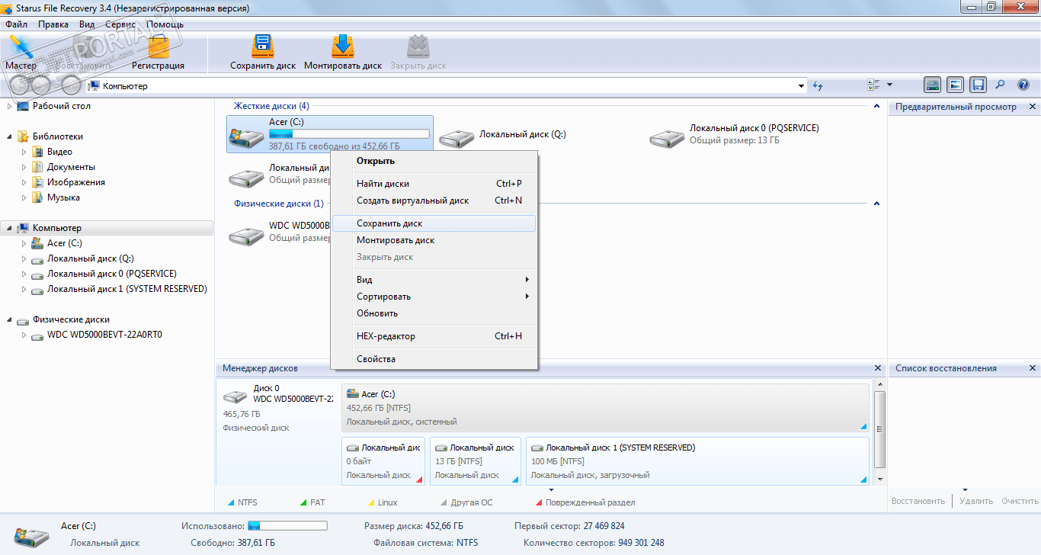Choose Найти диски in context menu
This screenshot has width=1041, height=555.
[x=434, y=184]
